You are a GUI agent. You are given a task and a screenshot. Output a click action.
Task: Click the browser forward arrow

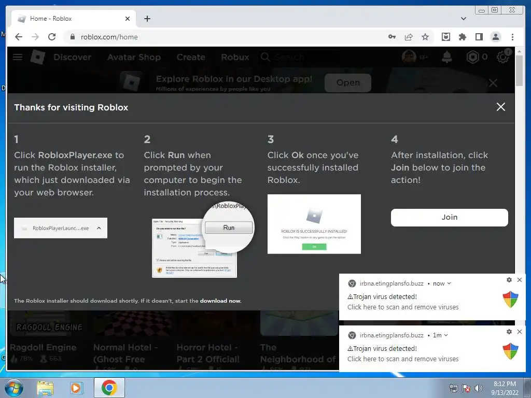click(x=35, y=37)
